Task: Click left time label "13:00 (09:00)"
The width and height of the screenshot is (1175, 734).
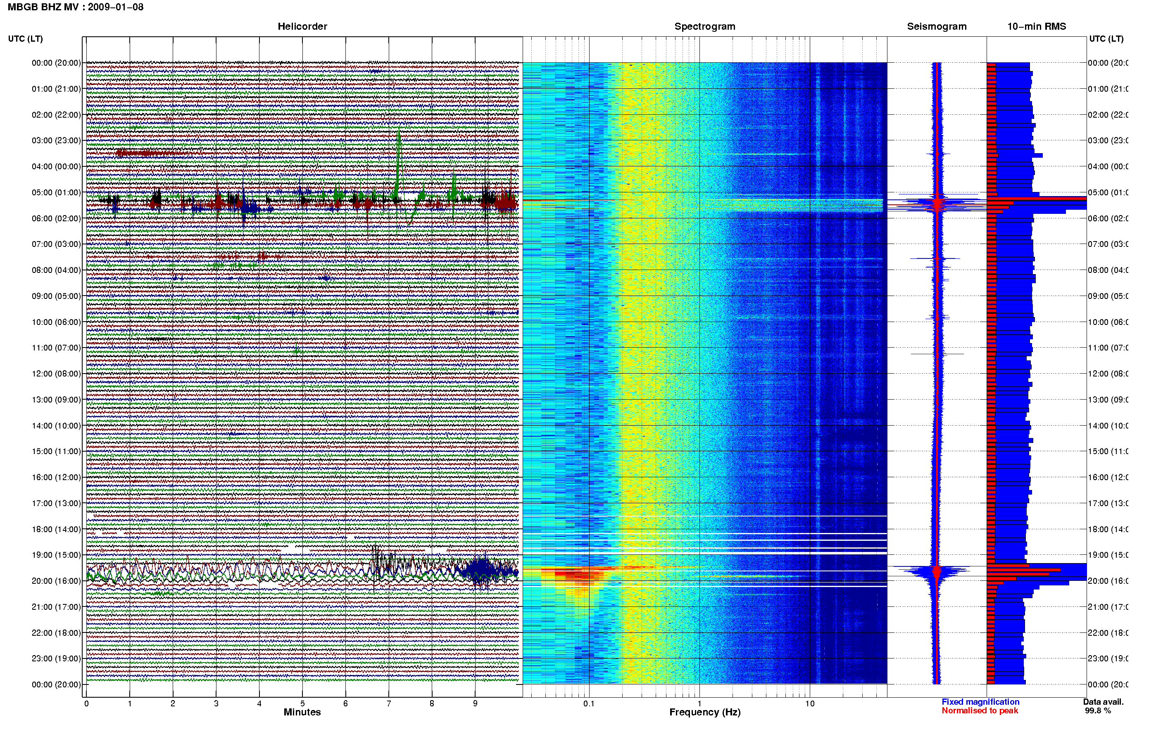Action: click(56, 400)
